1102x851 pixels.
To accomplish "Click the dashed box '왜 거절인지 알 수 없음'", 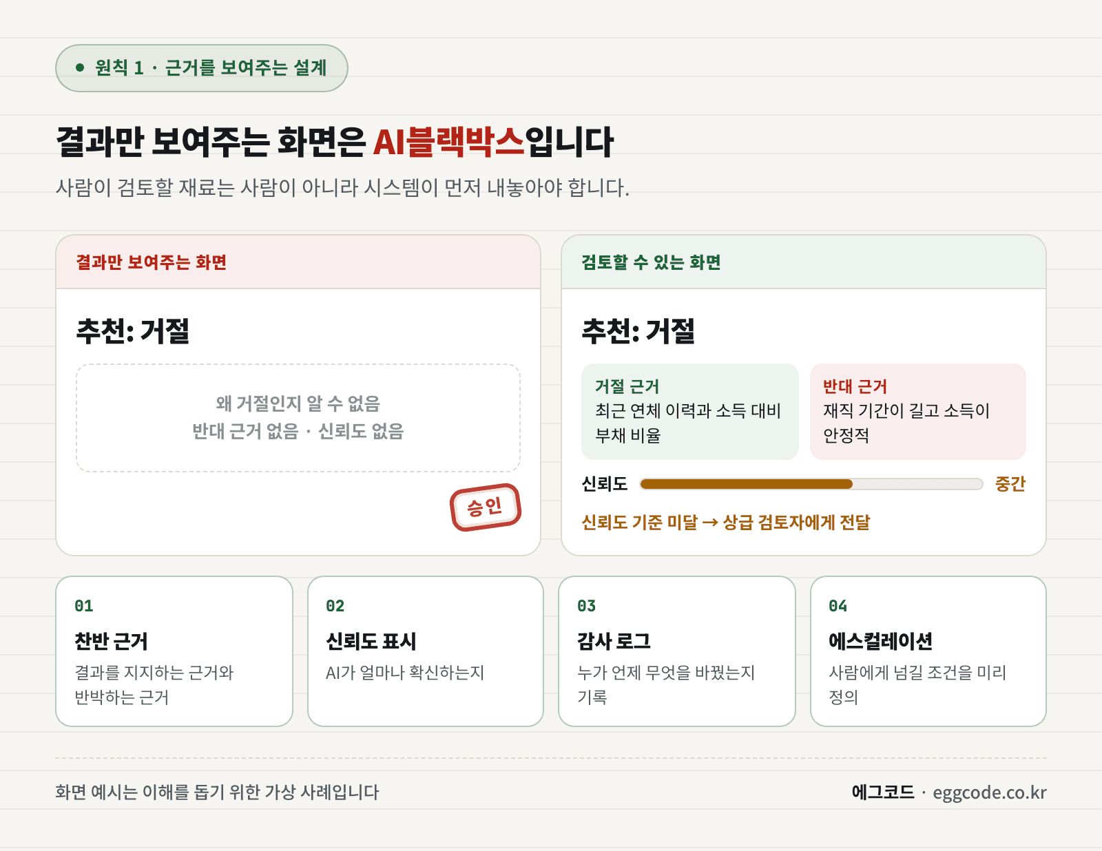I will pyautogui.click(x=298, y=418).
